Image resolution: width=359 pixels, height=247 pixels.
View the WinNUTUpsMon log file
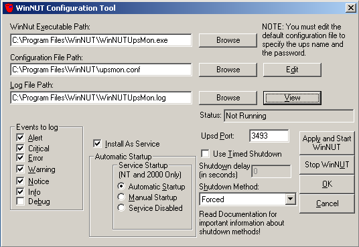(x=292, y=98)
